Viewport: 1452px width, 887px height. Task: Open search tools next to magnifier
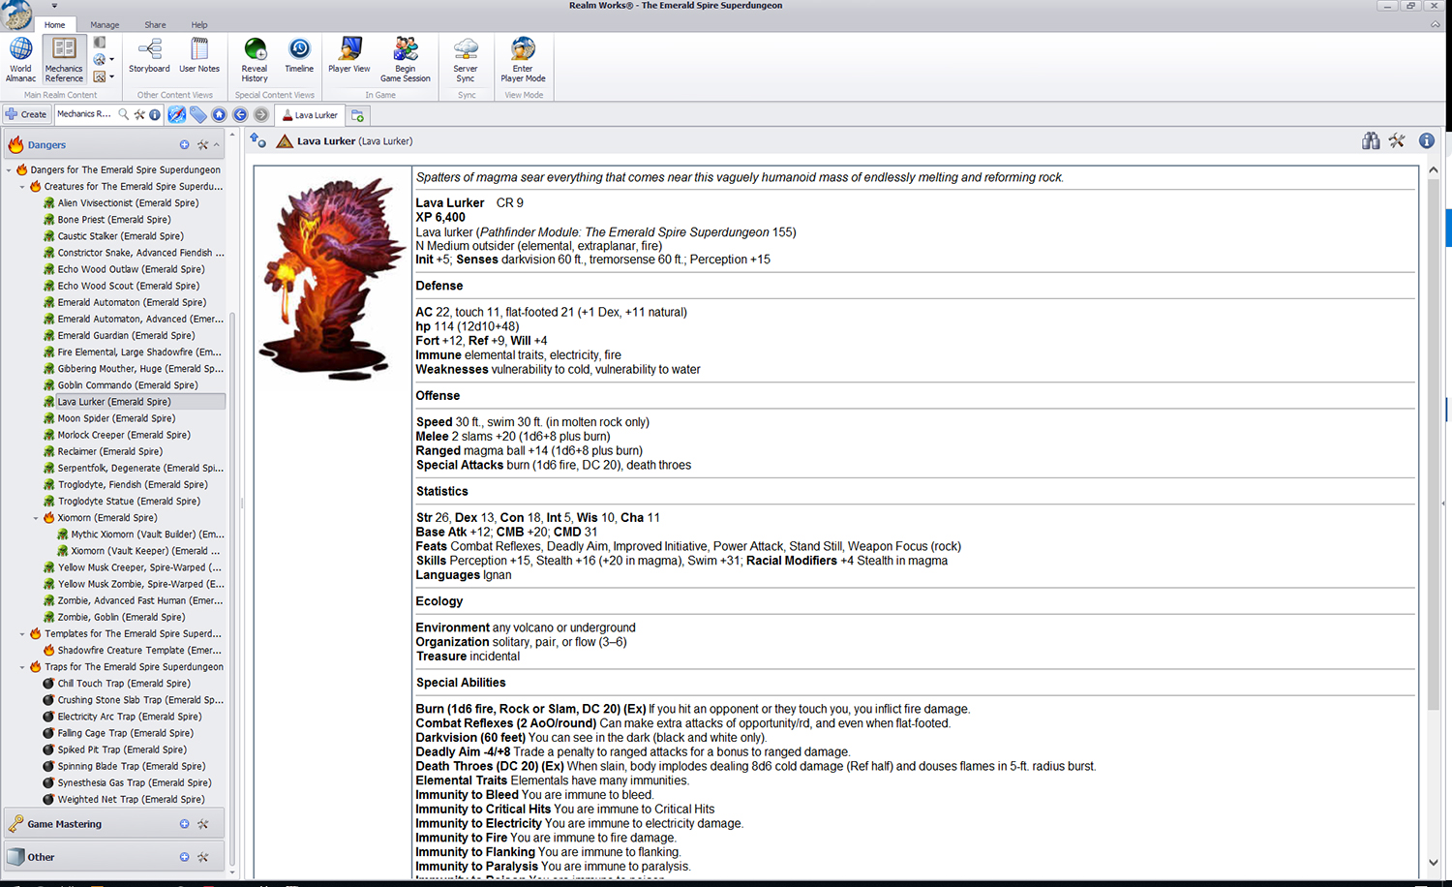pyautogui.click(x=139, y=114)
